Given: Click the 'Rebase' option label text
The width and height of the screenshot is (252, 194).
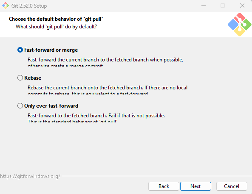Looking at the screenshot, I should click(x=33, y=78).
